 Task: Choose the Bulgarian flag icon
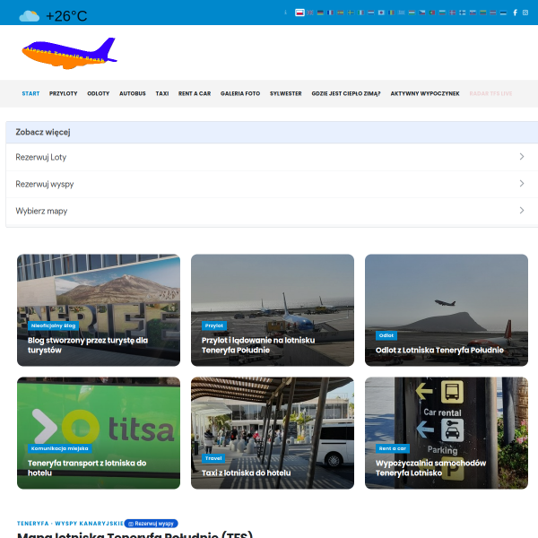[x=442, y=13]
